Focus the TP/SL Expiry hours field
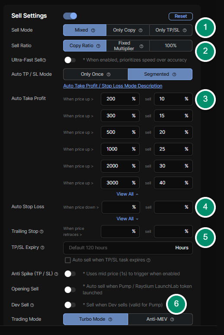 click(128, 248)
